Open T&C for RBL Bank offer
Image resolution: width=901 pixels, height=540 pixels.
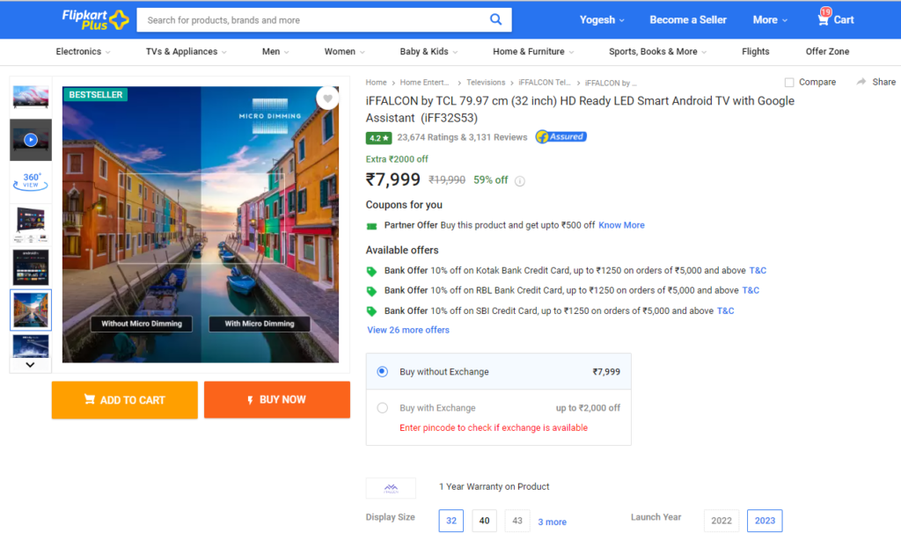751,291
